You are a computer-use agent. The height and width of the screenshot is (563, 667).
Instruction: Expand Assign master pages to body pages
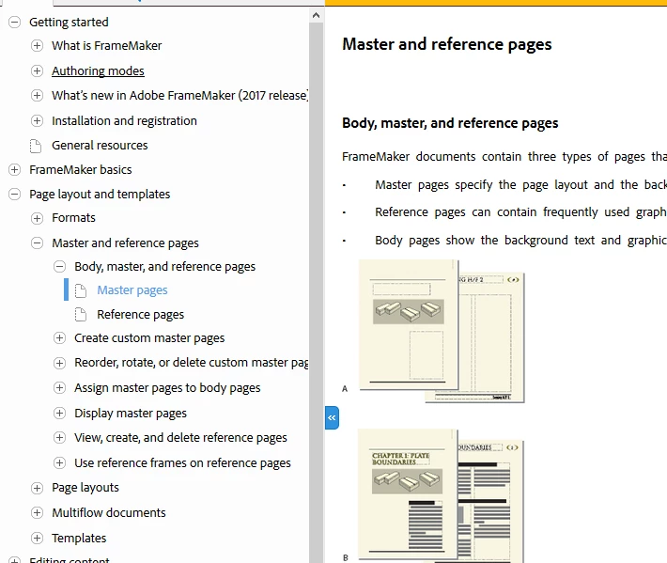tap(59, 387)
